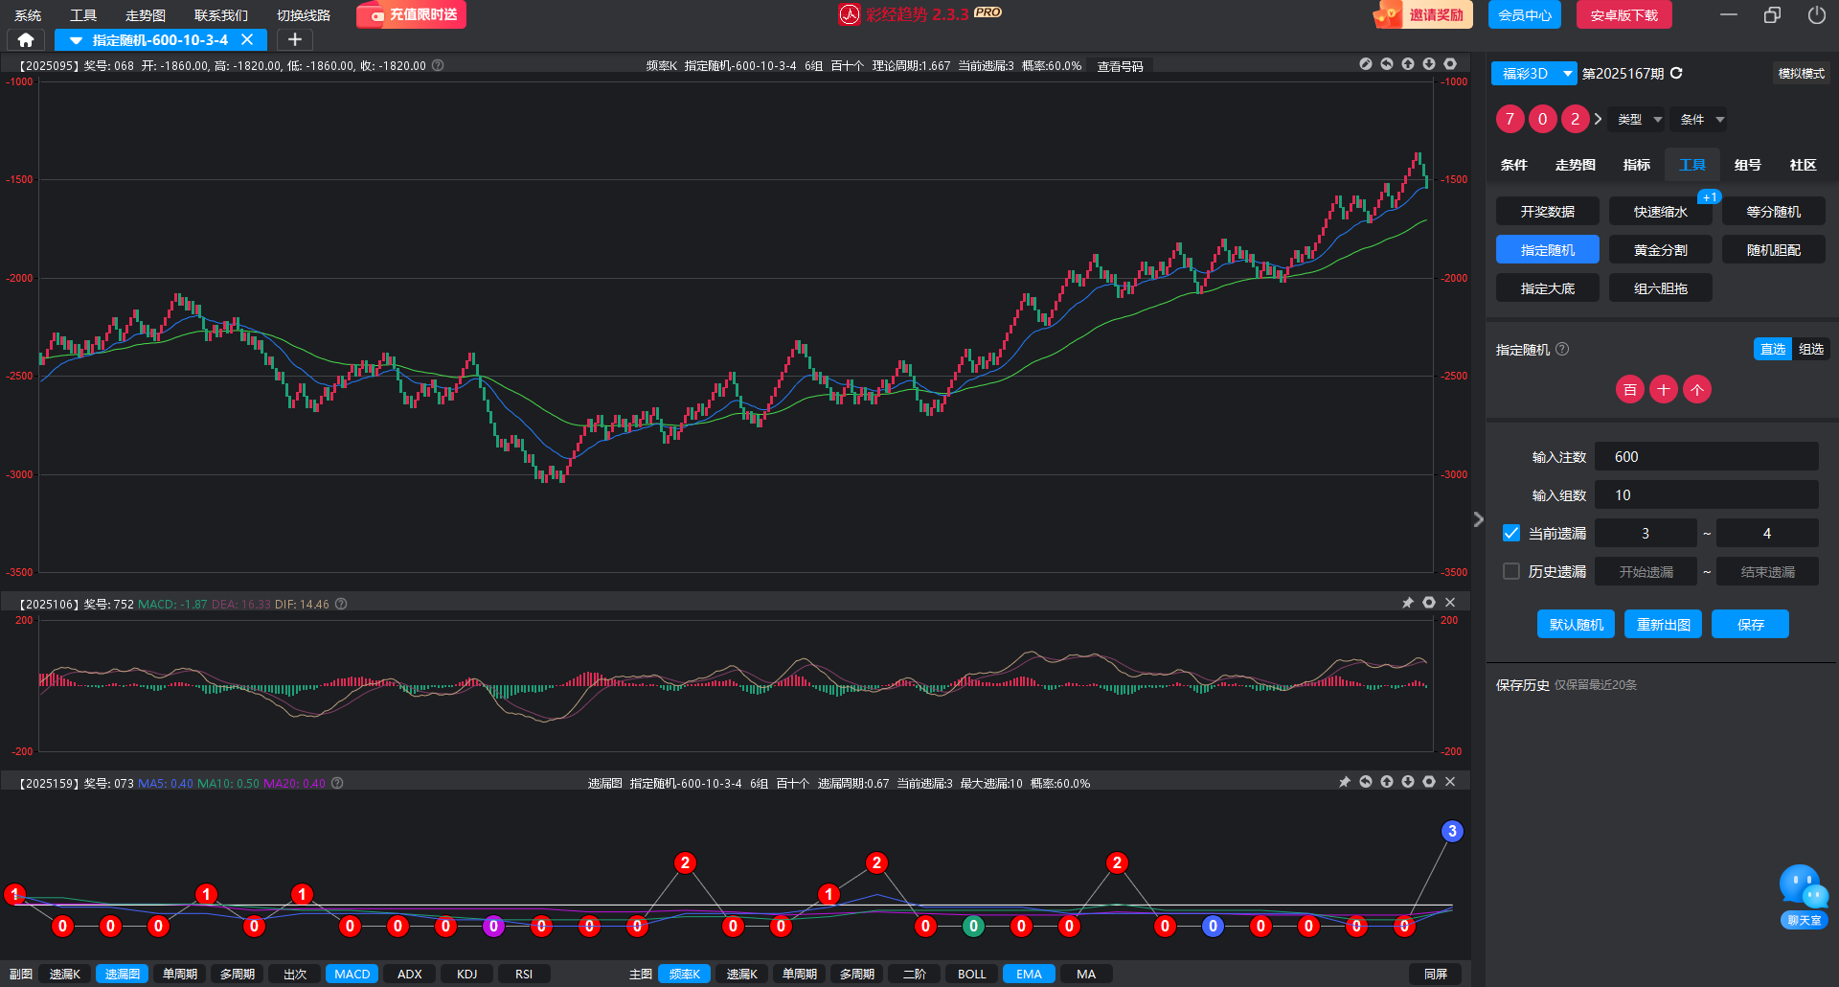Toggle the 百 position circle
This screenshot has height=987, width=1839.
pos(1630,389)
